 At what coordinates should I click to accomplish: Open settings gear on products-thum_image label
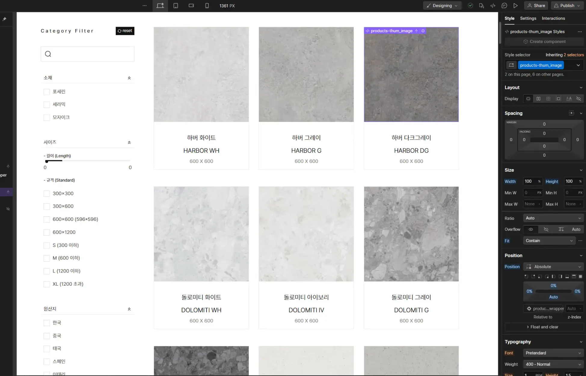[423, 31]
